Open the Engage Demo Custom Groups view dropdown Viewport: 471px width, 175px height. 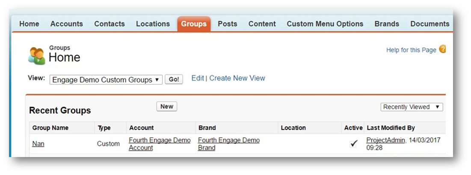click(x=106, y=80)
